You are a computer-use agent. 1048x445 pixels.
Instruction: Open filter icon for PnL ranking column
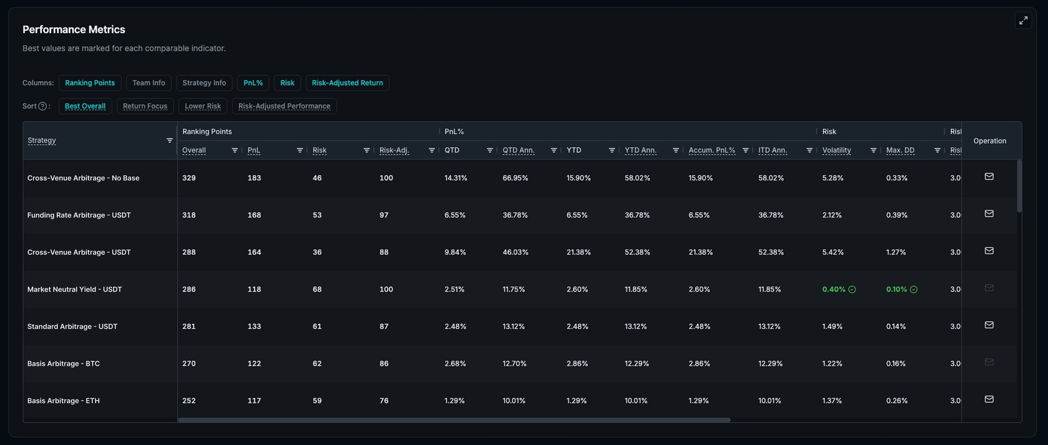tap(300, 150)
